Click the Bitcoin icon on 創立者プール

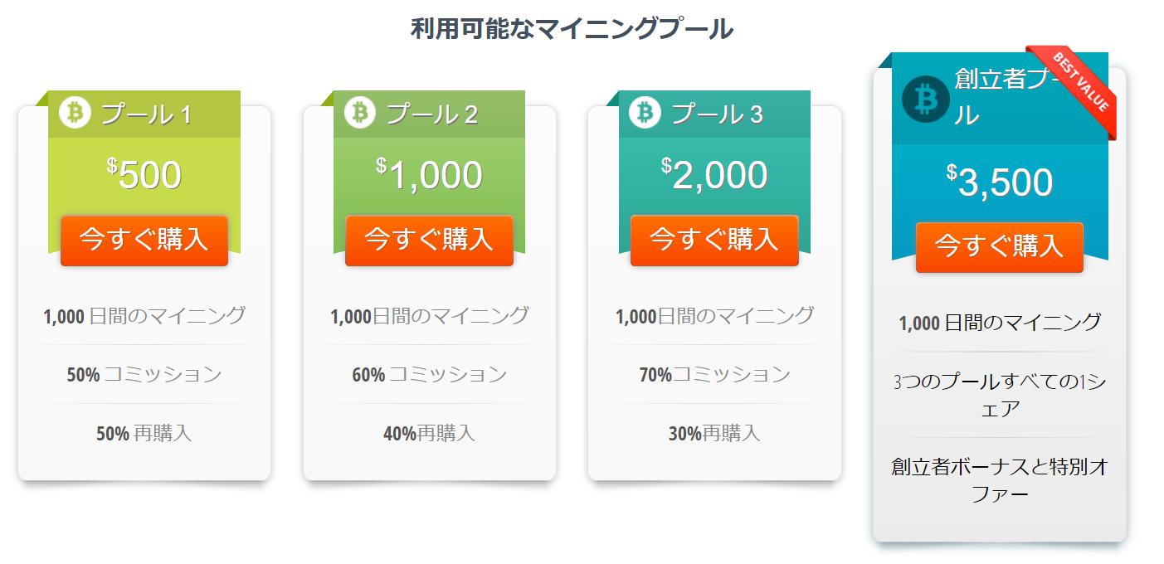[926, 99]
